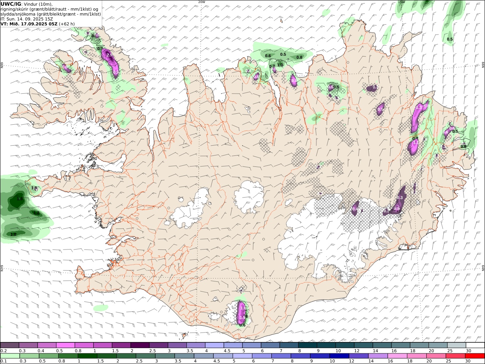Pick the purple 1.5 snow legend swatch
The image size is (485, 364).
pyautogui.click(x=121, y=345)
